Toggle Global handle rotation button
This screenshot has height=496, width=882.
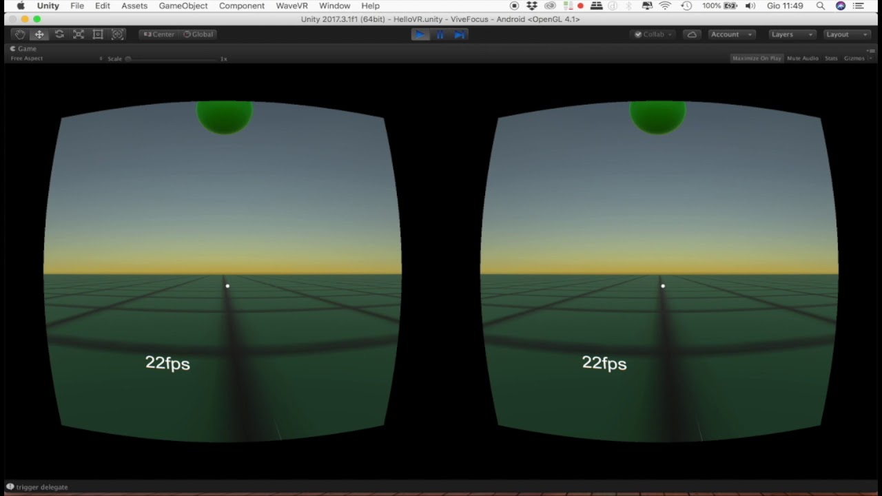click(198, 34)
